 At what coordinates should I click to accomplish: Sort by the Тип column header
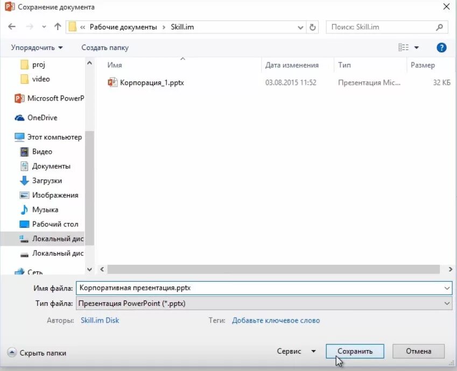coord(344,65)
